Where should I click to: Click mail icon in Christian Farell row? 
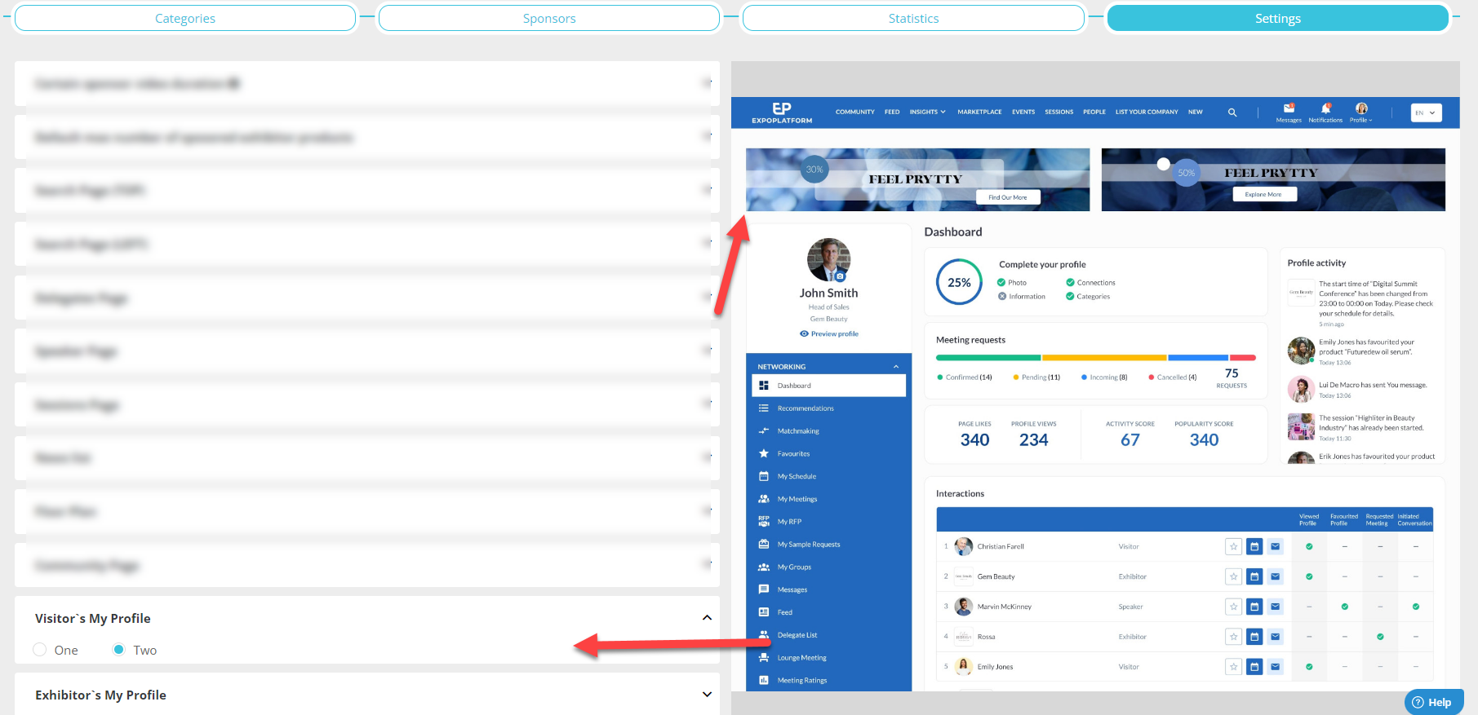(1275, 547)
